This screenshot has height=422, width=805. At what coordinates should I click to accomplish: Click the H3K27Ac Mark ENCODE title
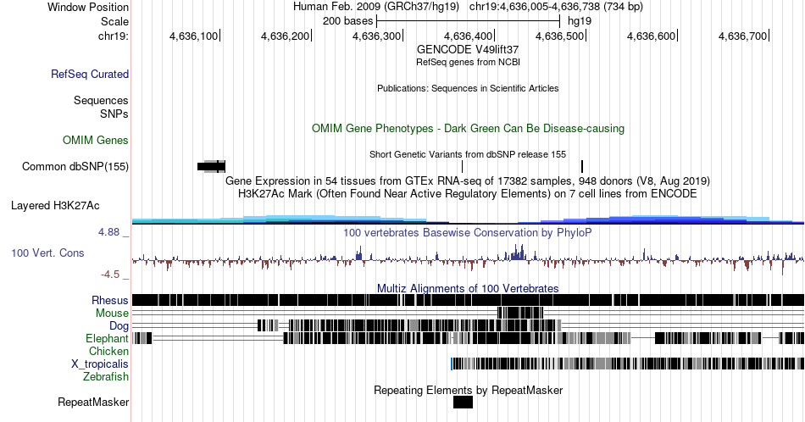(x=468, y=193)
